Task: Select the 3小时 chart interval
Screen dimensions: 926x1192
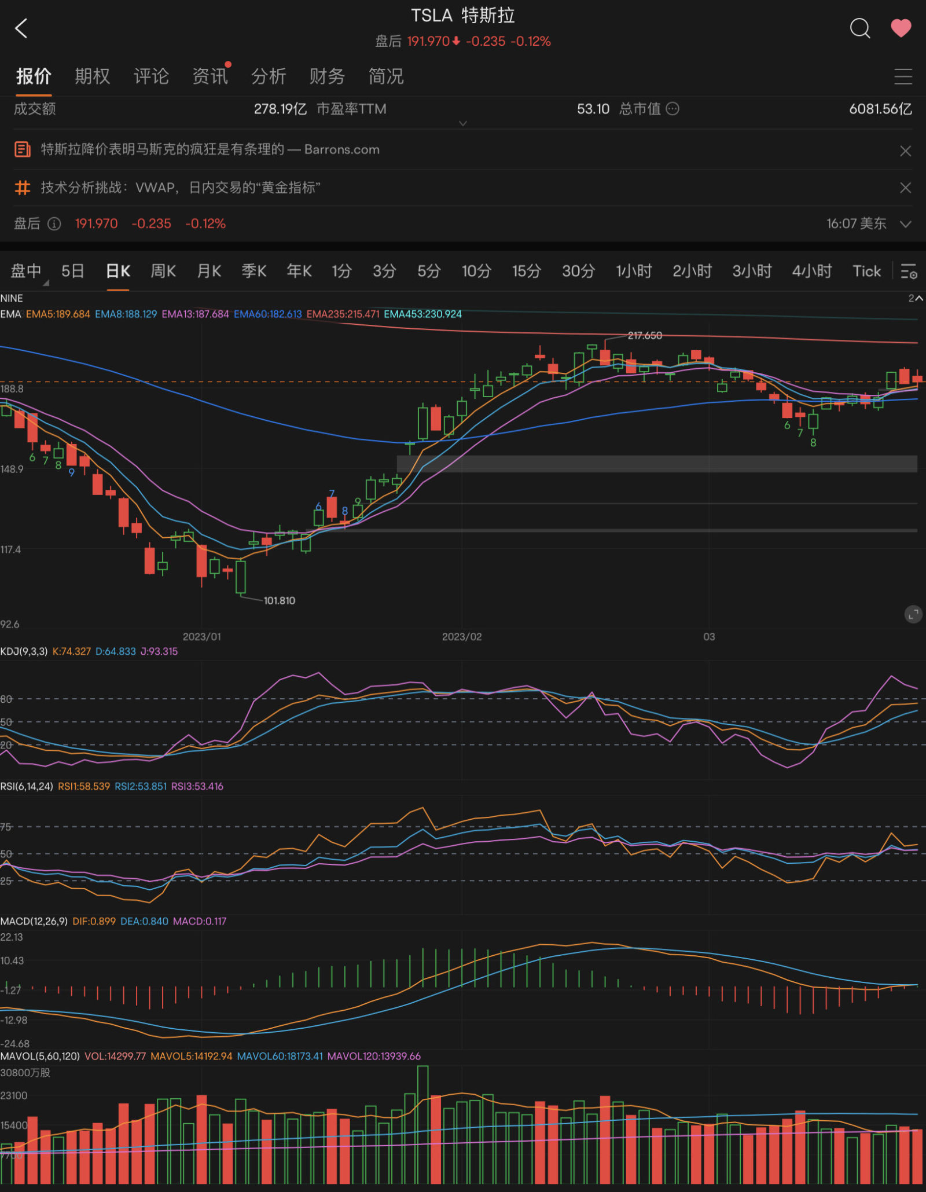Action: click(x=752, y=271)
